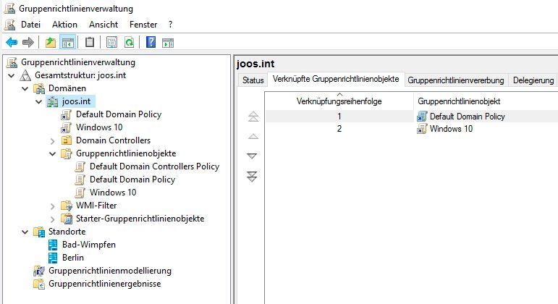
Task: Open the Aktion menu
Action: coord(64,25)
